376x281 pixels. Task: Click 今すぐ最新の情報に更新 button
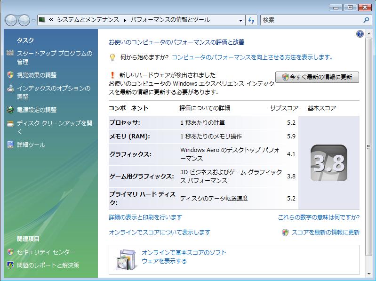[x=317, y=77]
